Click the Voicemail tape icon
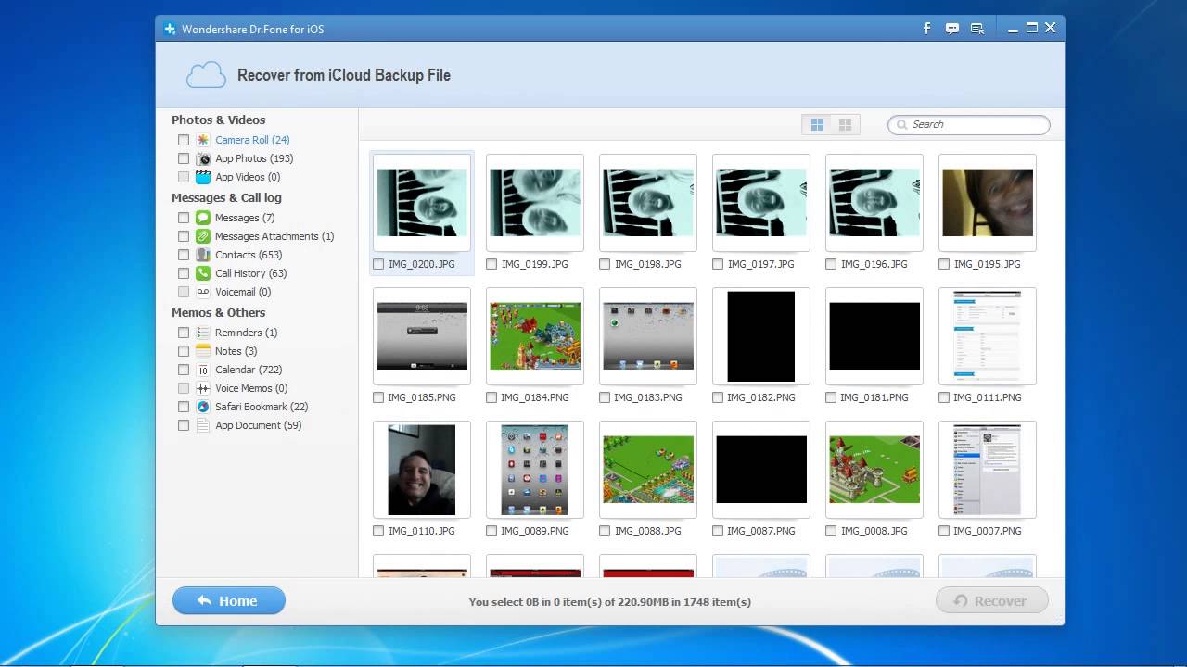Screen dimensions: 1187x667 click(203, 292)
